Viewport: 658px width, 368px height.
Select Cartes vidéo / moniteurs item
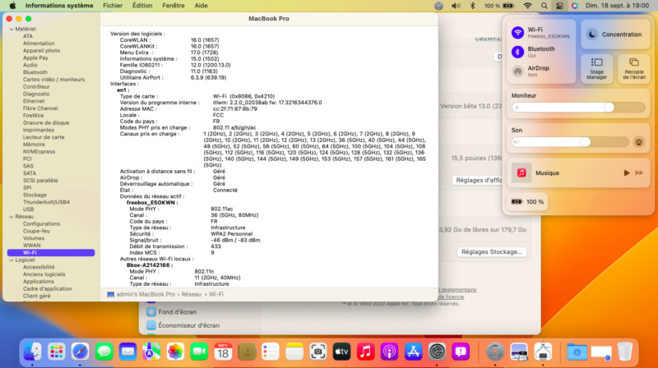click(53, 79)
